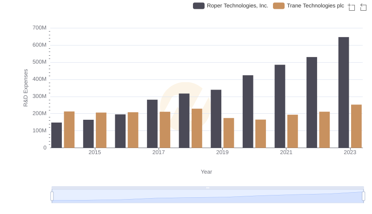The image size is (372, 214).
Task: Click the 100M y-axis label
Action: tap(40, 130)
